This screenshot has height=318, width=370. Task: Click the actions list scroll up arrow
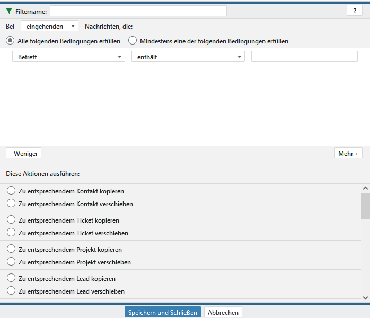[x=365, y=188]
